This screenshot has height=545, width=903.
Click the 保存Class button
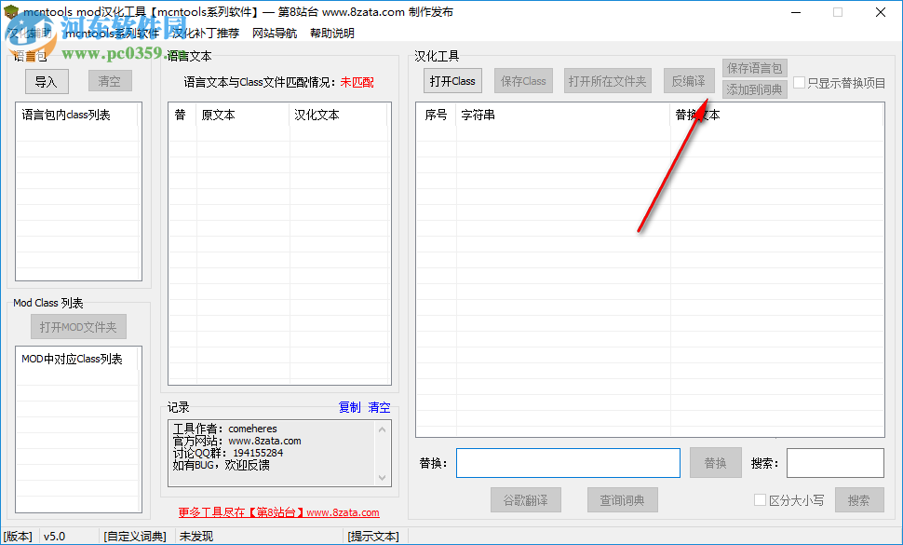point(523,80)
